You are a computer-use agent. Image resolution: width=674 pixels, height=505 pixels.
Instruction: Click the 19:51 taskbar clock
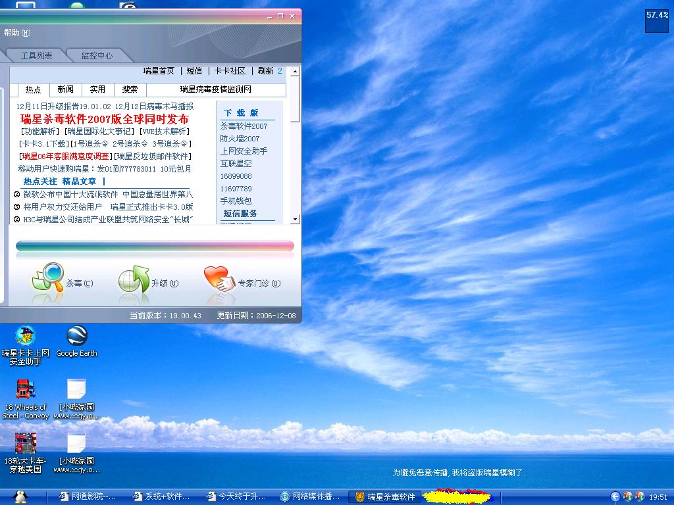pos(658,497)
